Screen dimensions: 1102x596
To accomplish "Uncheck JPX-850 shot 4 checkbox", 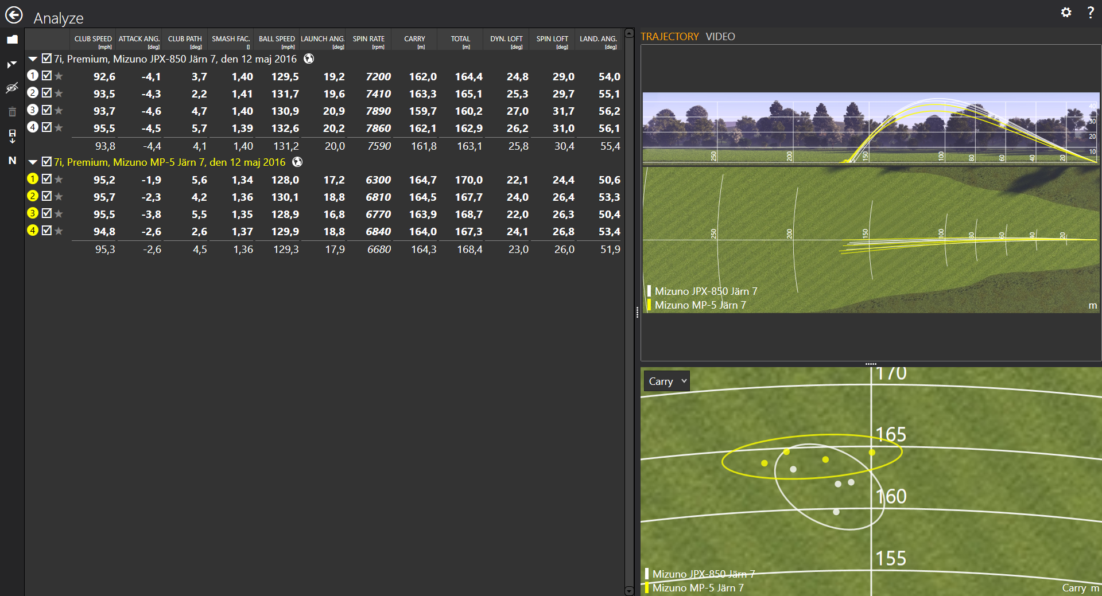I will (46, 127).
